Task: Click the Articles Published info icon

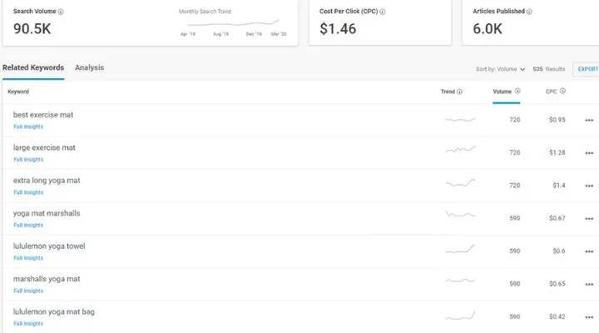Action: tap(529, 12)
